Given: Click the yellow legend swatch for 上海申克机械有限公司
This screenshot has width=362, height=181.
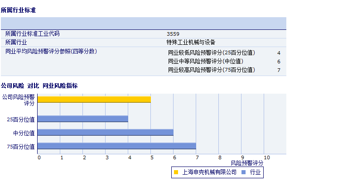Looking at the screenshot, I should [x=176, y=172].
